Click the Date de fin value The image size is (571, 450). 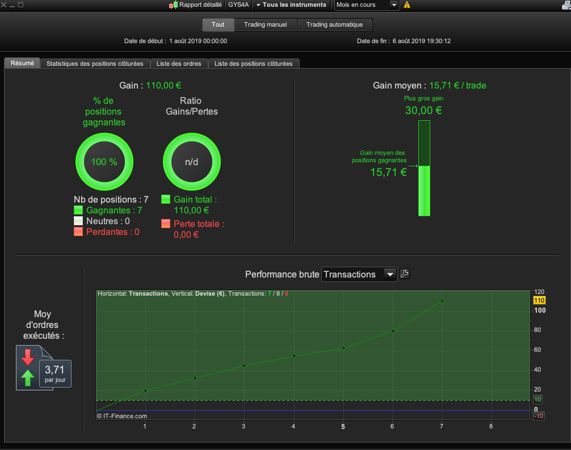(421, 41)
